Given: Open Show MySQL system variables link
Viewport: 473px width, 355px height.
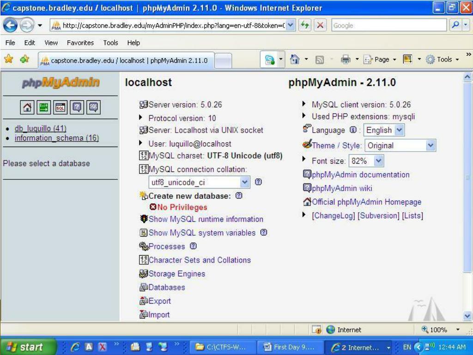Looking at the screenshot, I should point(202,233).
